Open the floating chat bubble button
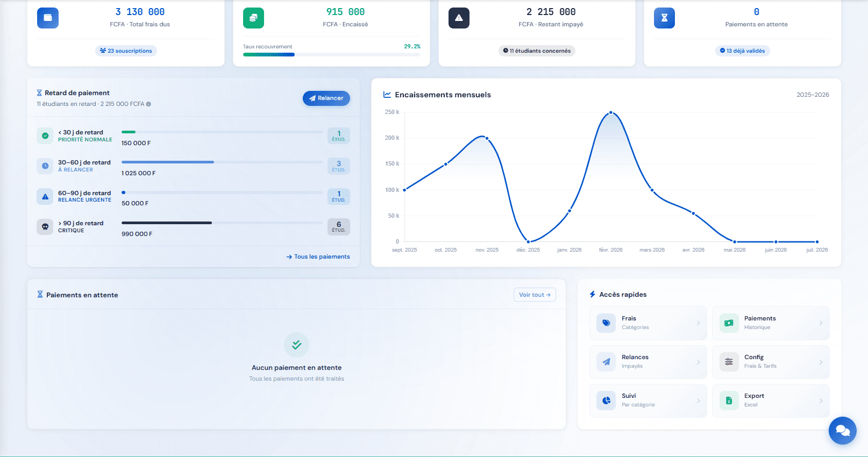Viewport: 868px width, 457px height. point(842,431)
